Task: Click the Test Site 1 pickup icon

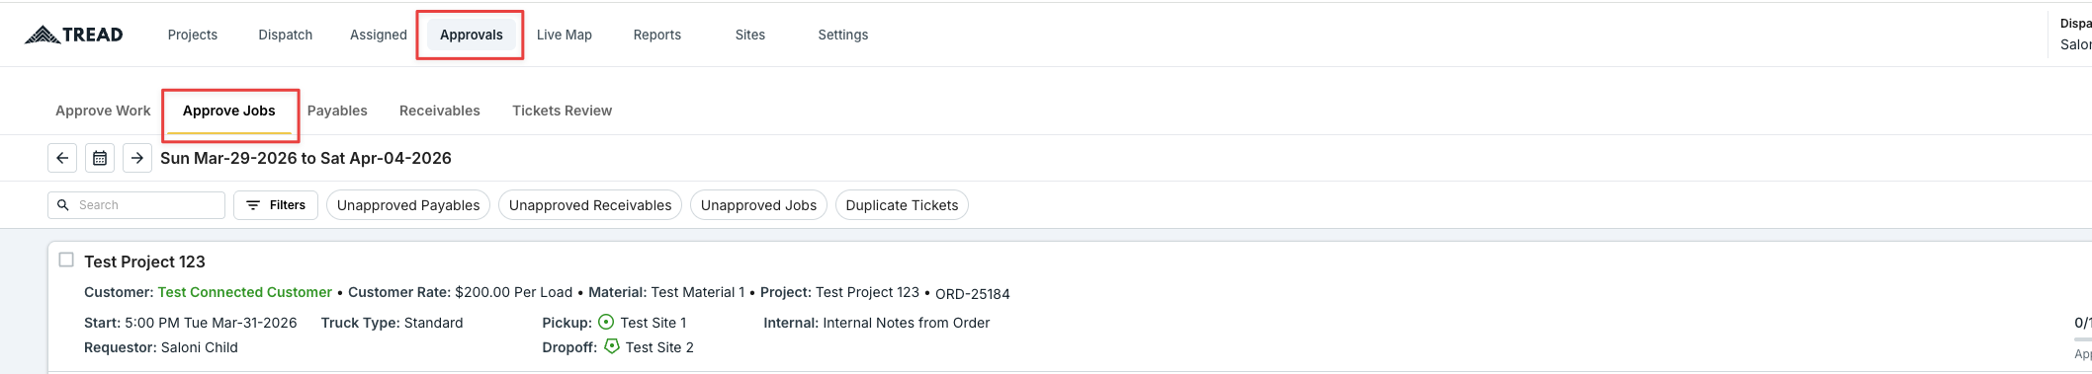Action: pos(606,323)
